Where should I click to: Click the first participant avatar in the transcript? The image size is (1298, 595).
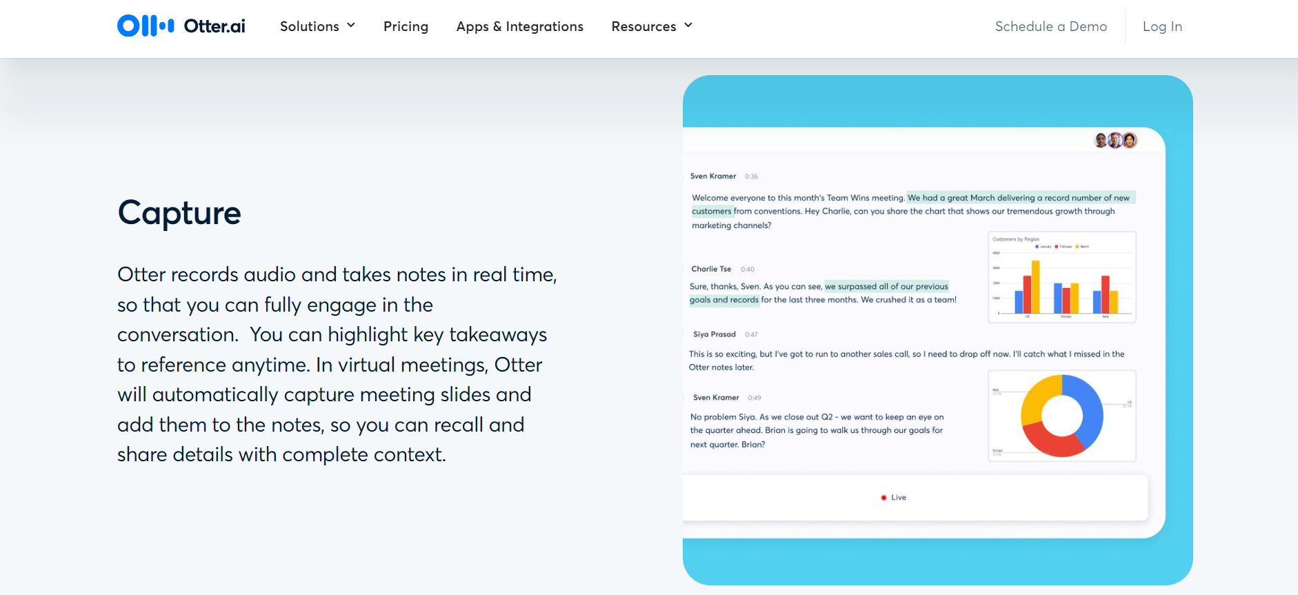[1101, 141]
